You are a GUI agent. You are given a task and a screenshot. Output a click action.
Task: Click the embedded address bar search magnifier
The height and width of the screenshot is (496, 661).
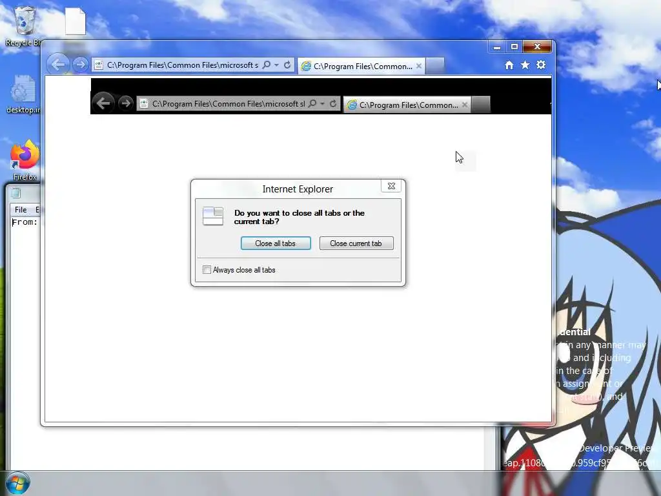coord(312,103)
